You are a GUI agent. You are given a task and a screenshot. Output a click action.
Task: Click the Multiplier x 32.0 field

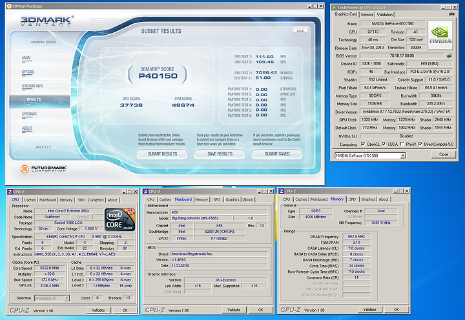point(50,274)
